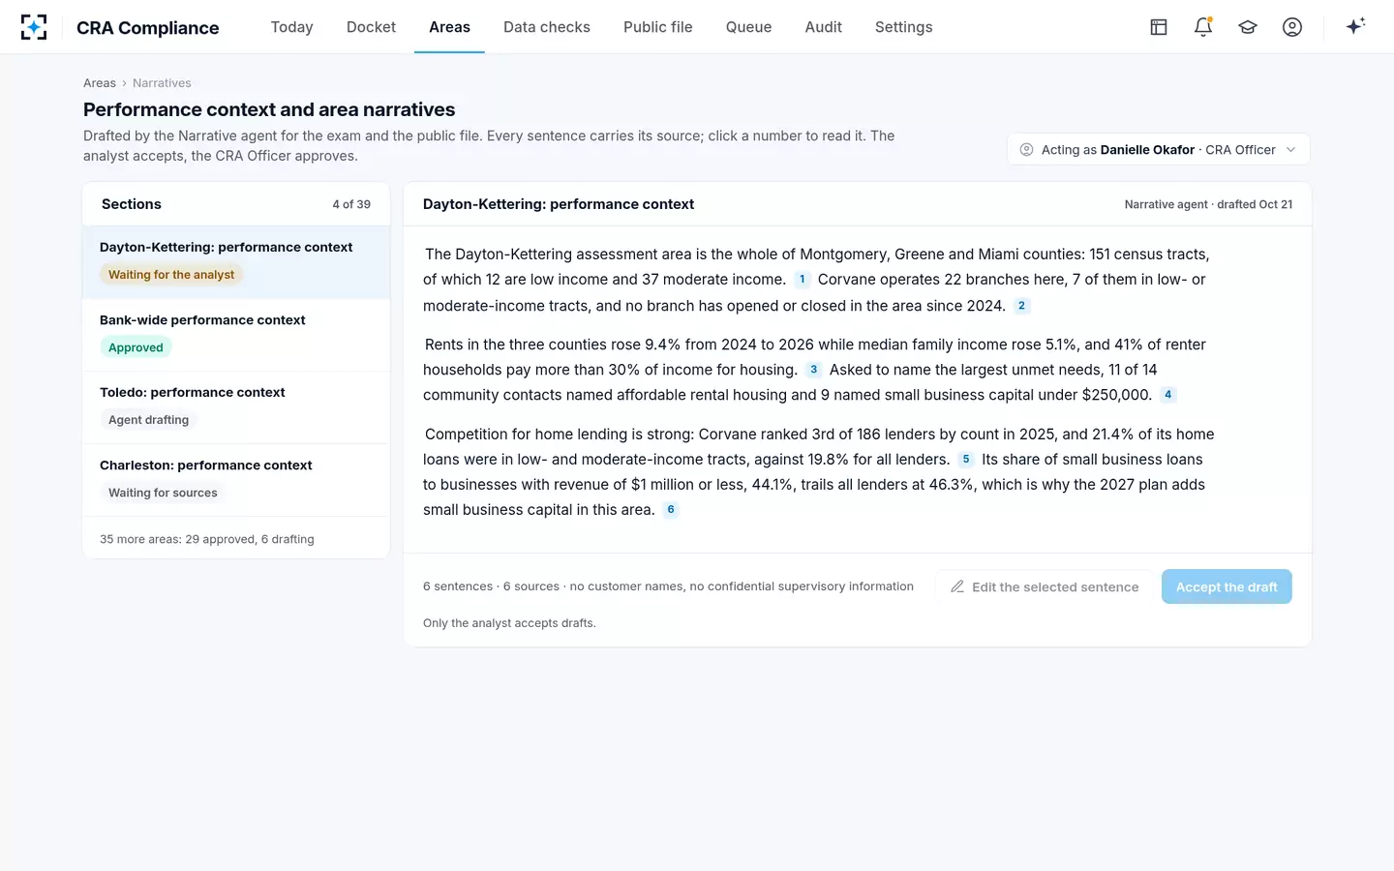Click the Accept the draft button
This screenshot has width=1394, height=871.
[1227, 586]
